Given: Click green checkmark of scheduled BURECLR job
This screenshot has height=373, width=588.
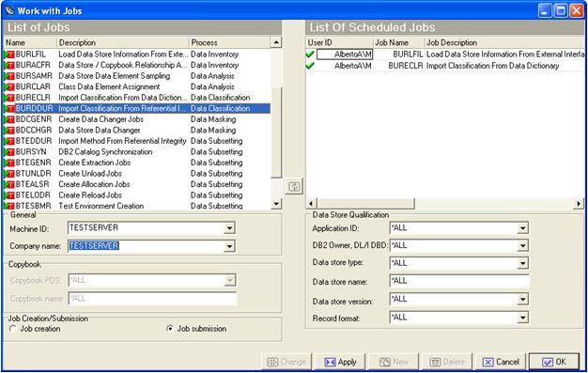Looking at the screenshot, I should [x=310, y=66].
